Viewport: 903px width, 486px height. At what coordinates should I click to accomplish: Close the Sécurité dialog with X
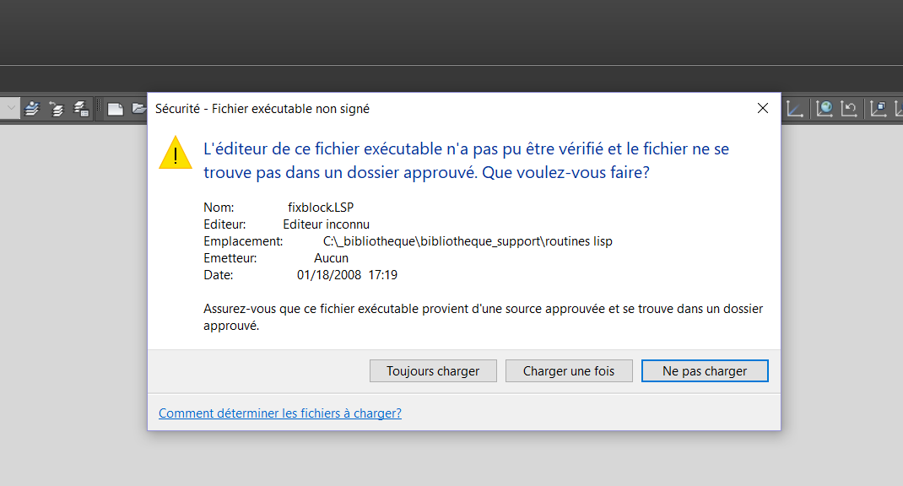click(763, 108)
